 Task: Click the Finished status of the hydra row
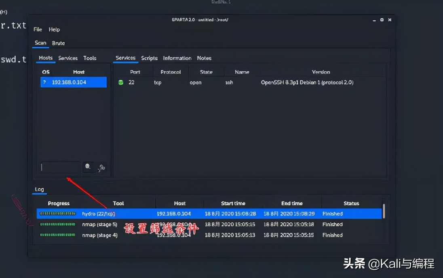pyautogui.click(x=333, y=214)
